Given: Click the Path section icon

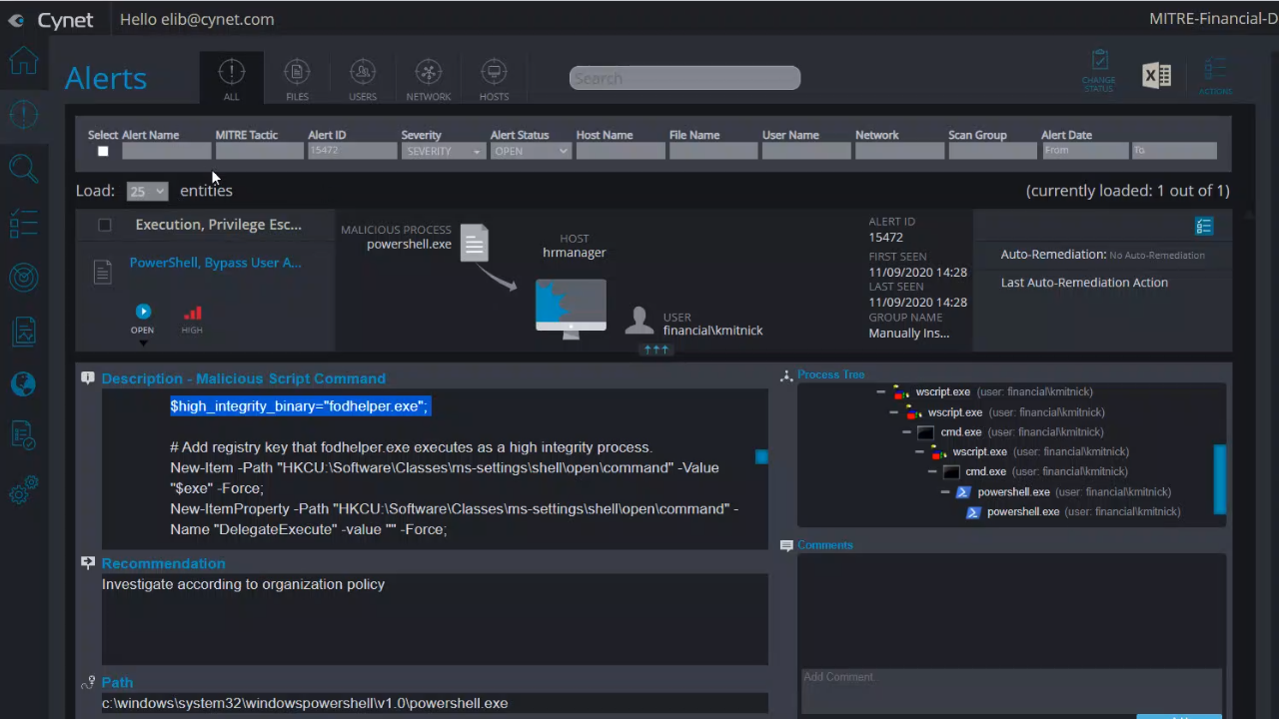Looking at the screenshot, I should [88, 683].
